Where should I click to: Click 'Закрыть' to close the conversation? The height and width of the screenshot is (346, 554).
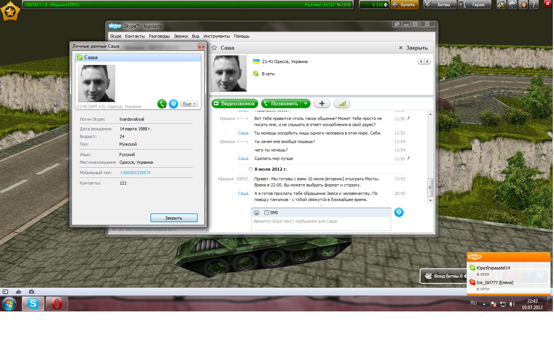click(413, 48)
